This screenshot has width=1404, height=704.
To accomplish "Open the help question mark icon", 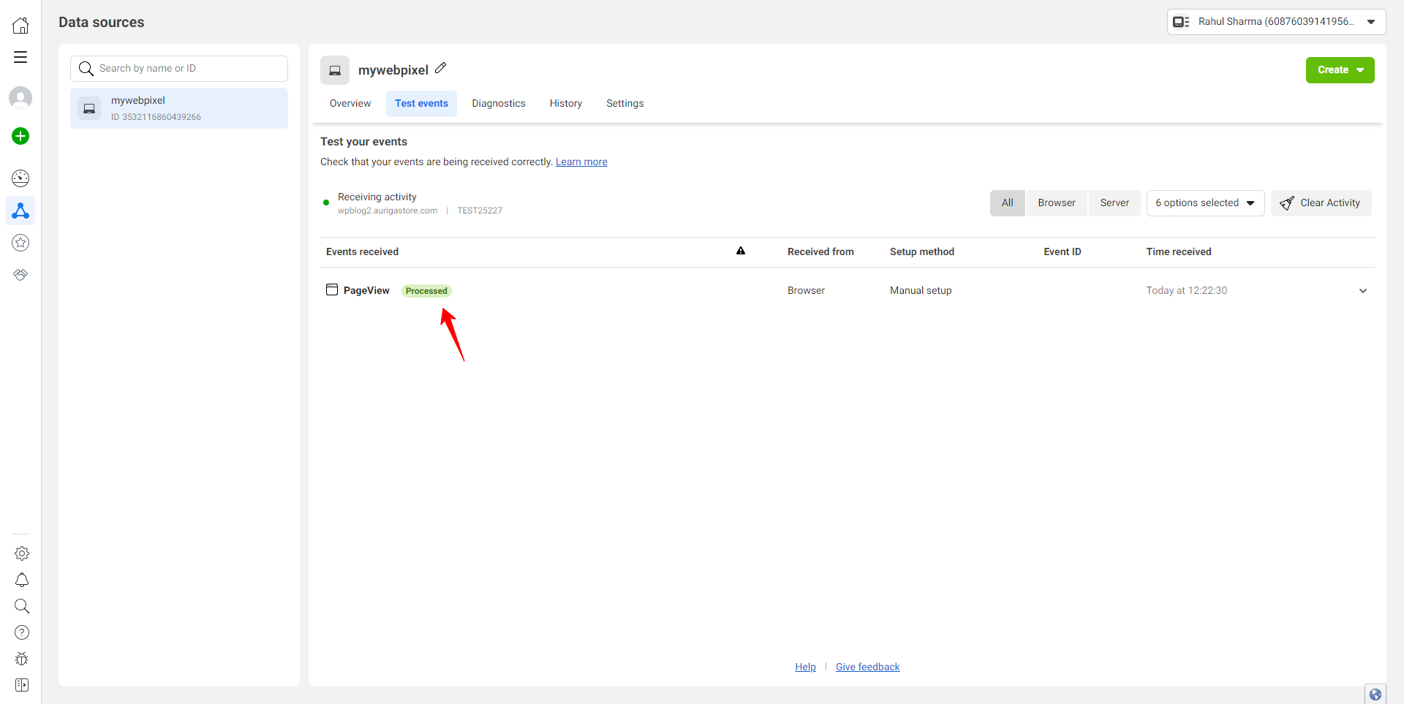I will [x=22, y=632].
